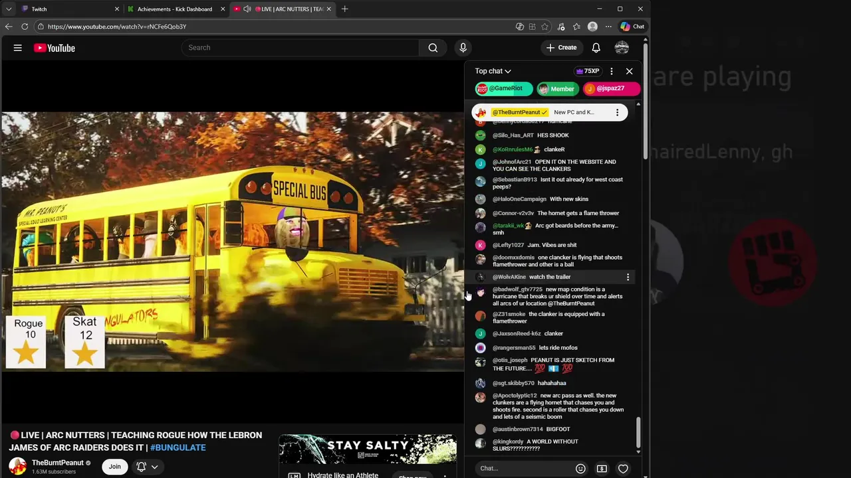Open the 75XP crown badge
This screenshot has height=478, width=851.
588,71
